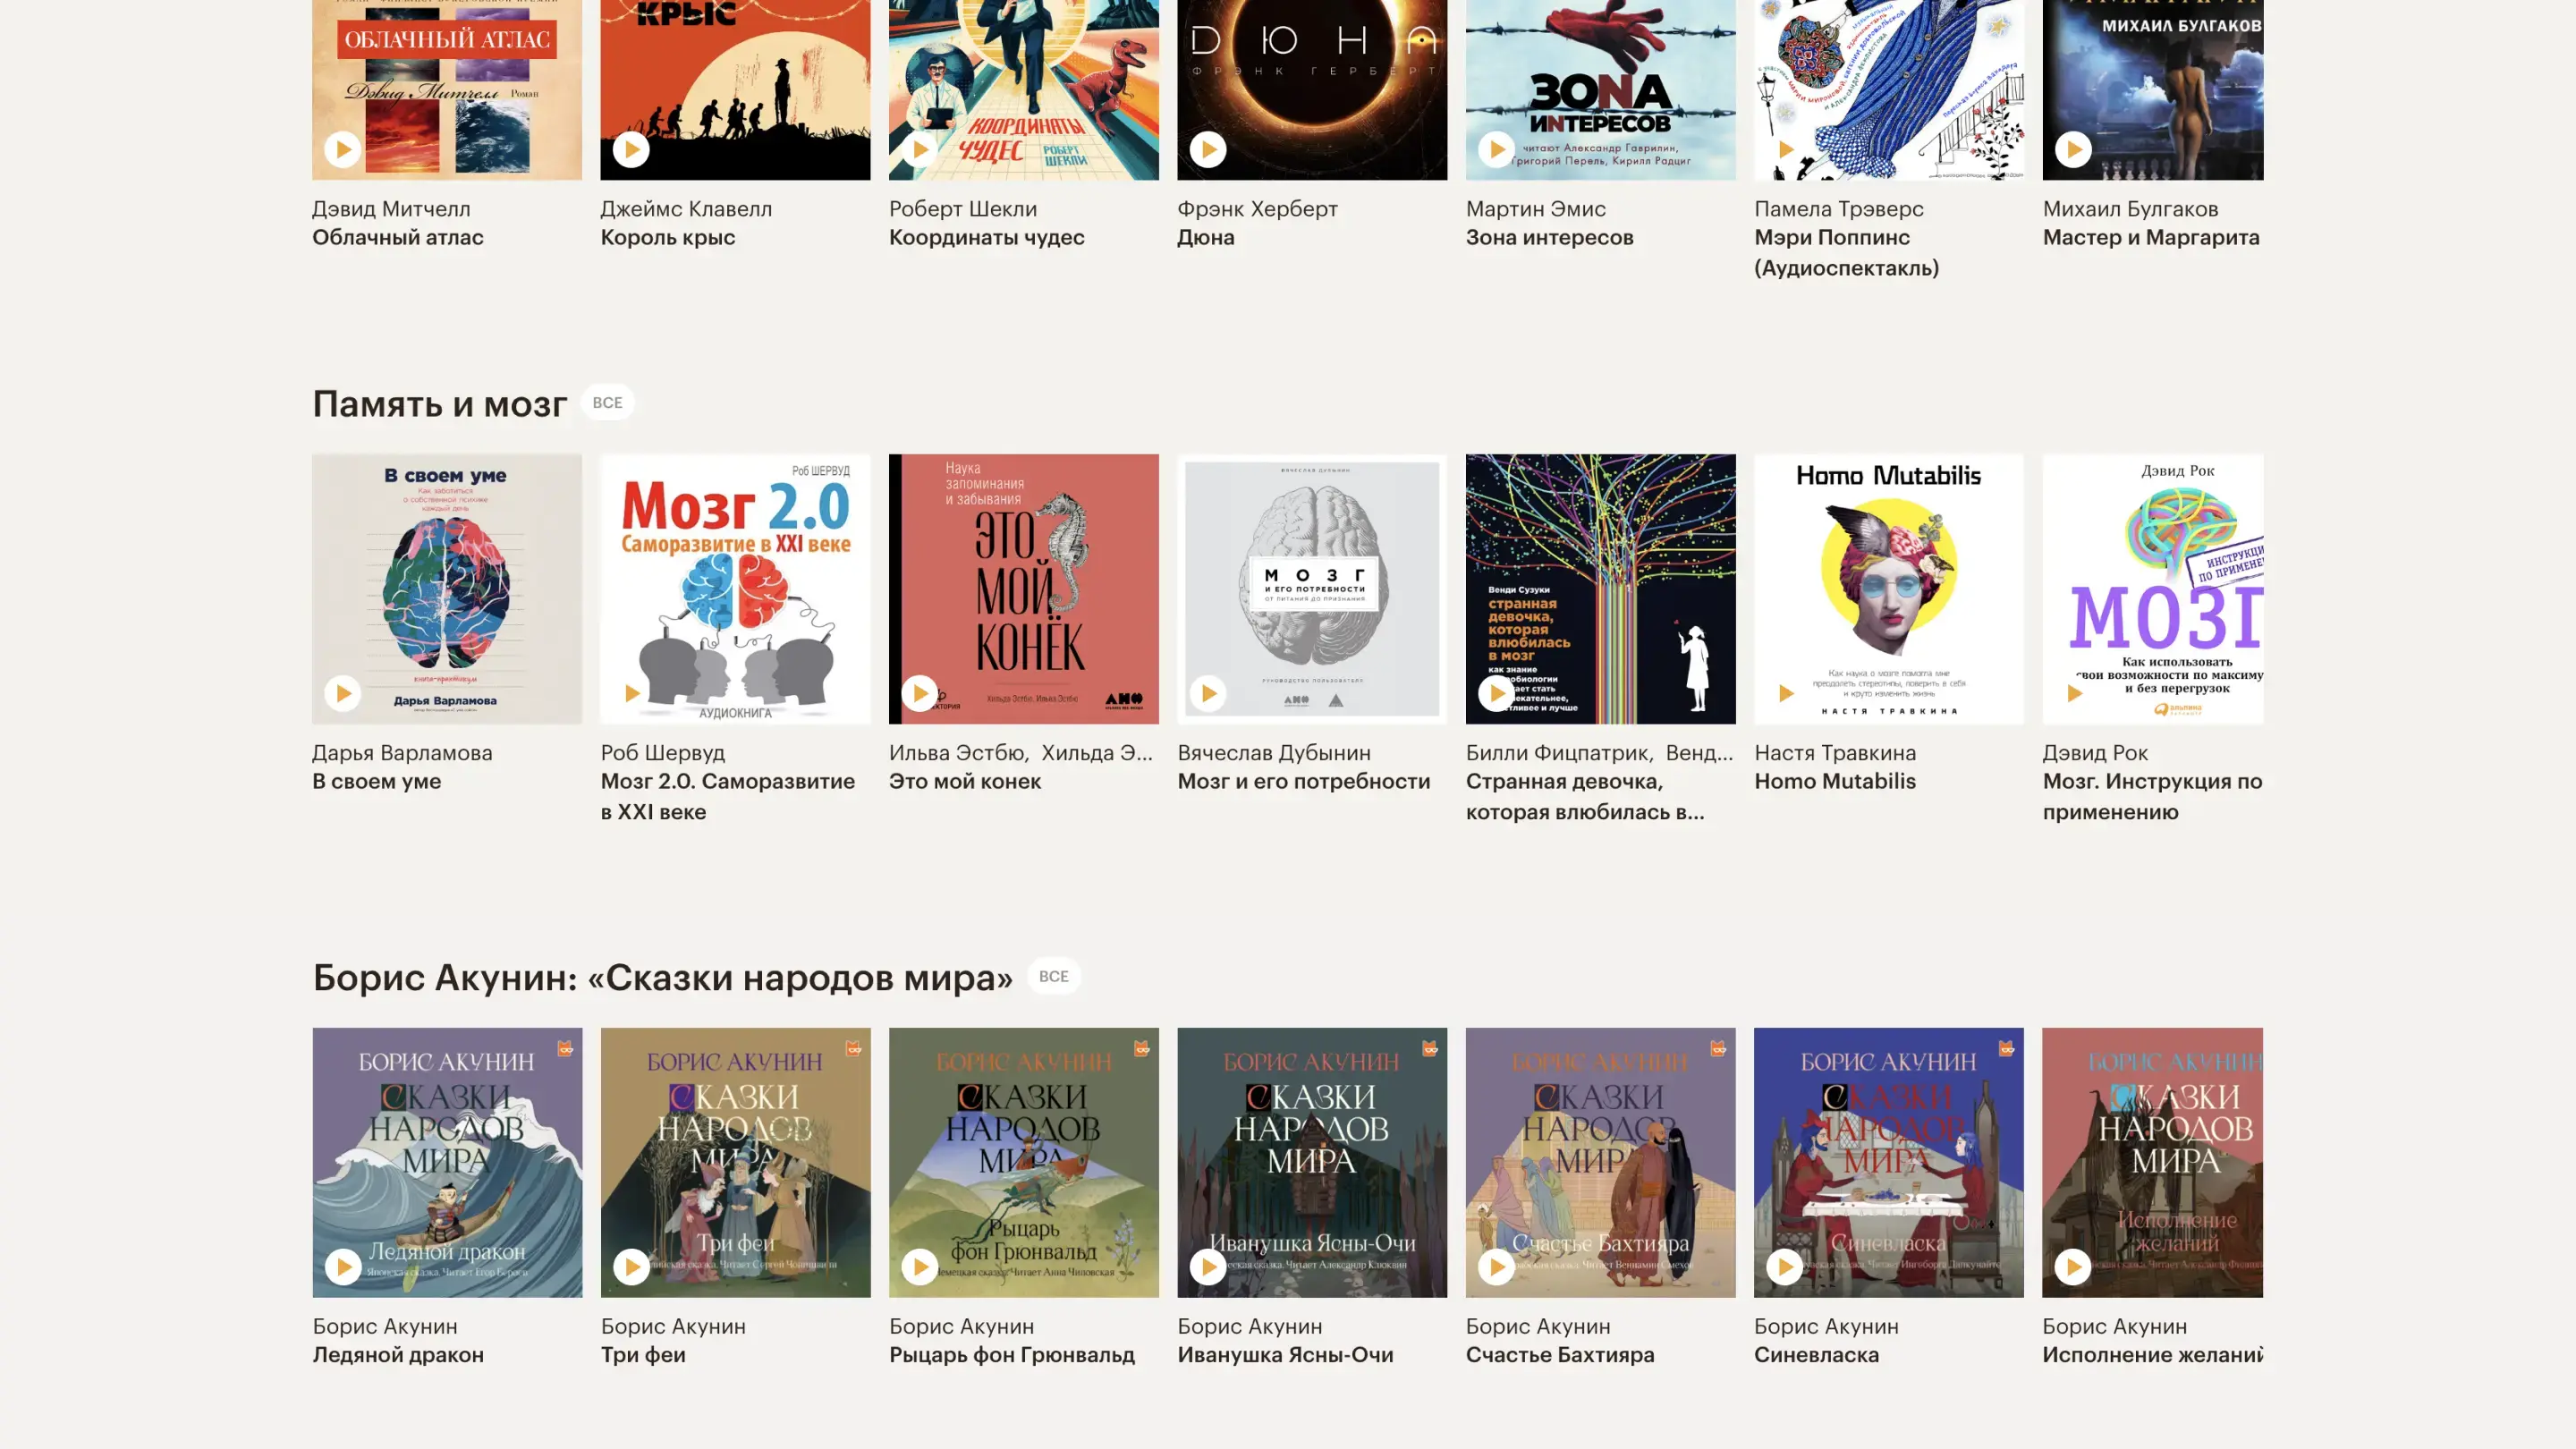Viewport: 2576px width, 1449px height.
Task: Play the Дюна audiobook preview
Action: [1208, 150]
